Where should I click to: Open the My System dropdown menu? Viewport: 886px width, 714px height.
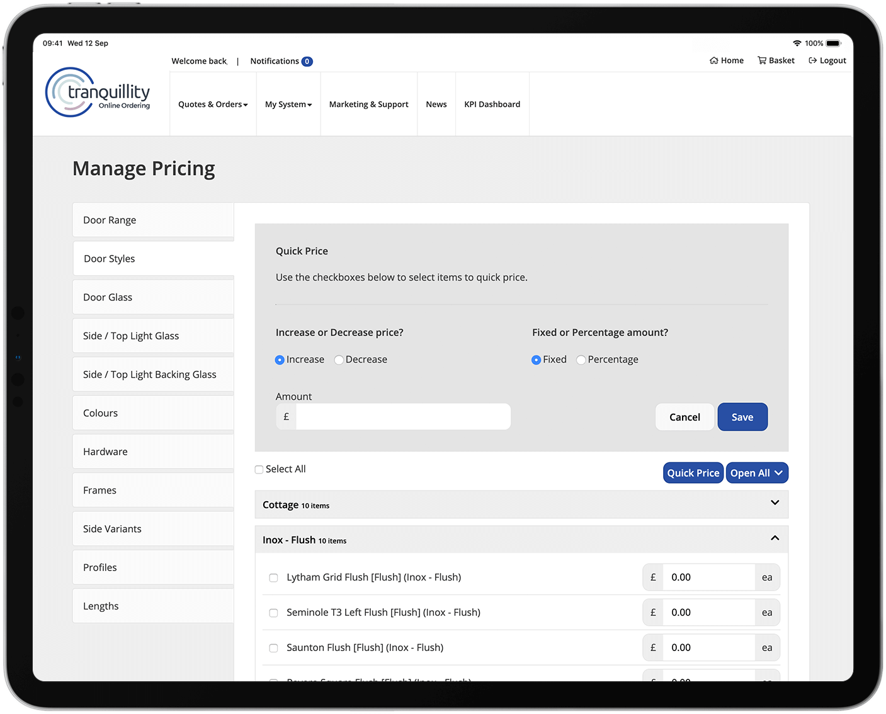[288, 105]
